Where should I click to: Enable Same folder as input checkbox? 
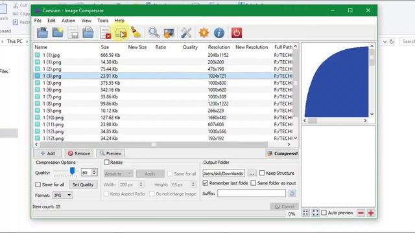(x=254, y=183)
